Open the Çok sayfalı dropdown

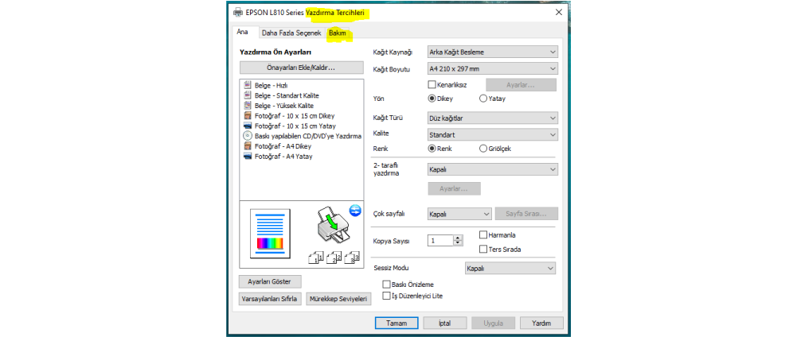459,214
